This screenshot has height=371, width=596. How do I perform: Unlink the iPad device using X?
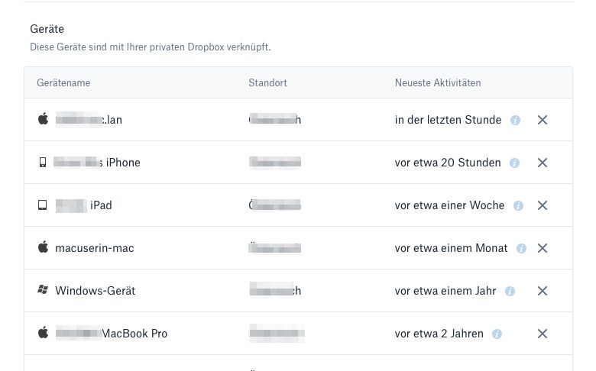coord(543,205)
